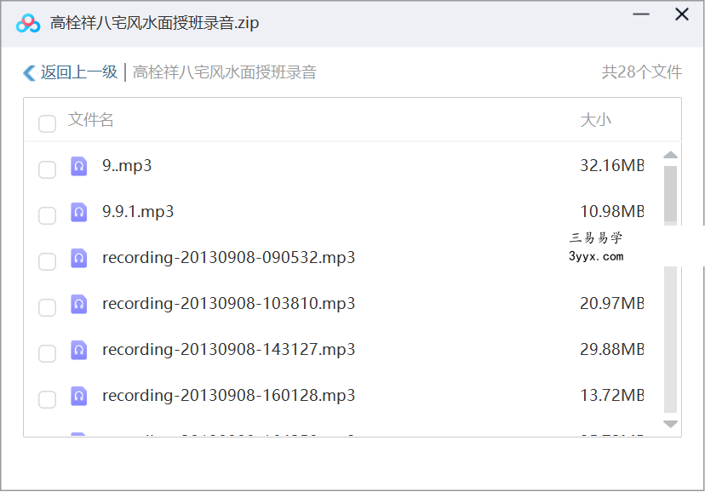Click the scrollbar up arrow
The height and width of the screenshot is (492, 705).
(x=670, y=155)
